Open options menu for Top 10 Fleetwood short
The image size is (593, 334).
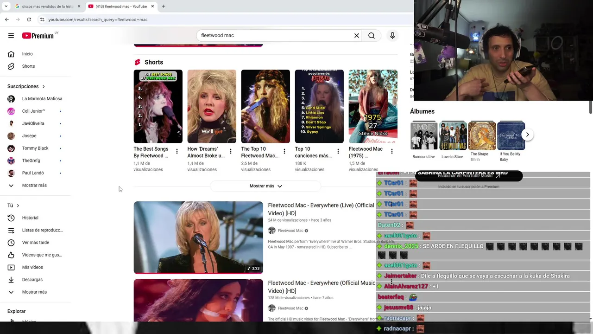coord(284,151)
